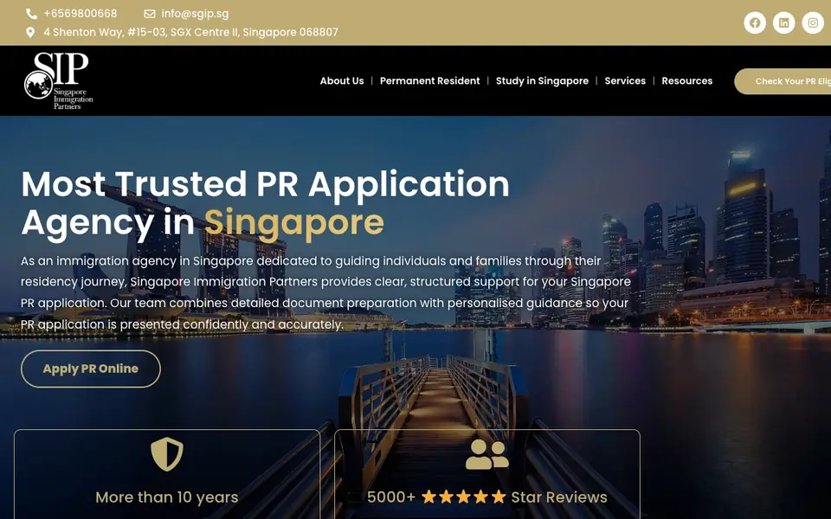
Task: Open the About Us menu
Action: tap(342, 81)
